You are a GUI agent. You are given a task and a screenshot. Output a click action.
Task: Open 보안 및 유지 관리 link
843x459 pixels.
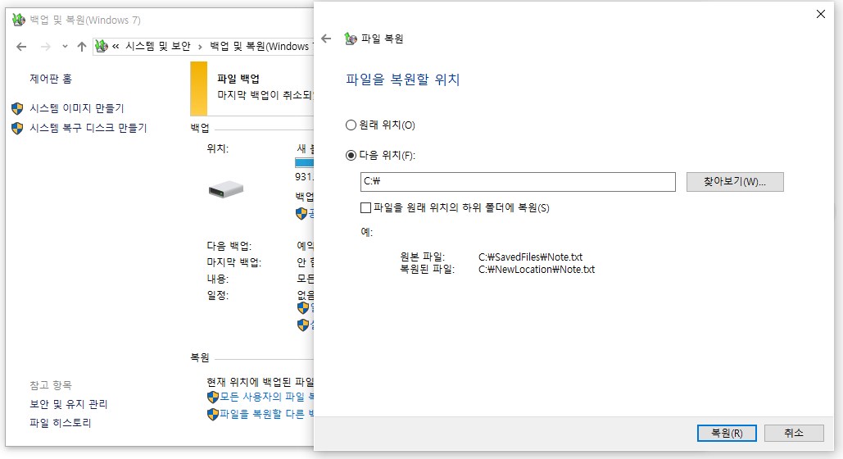[x=68, y=404]
